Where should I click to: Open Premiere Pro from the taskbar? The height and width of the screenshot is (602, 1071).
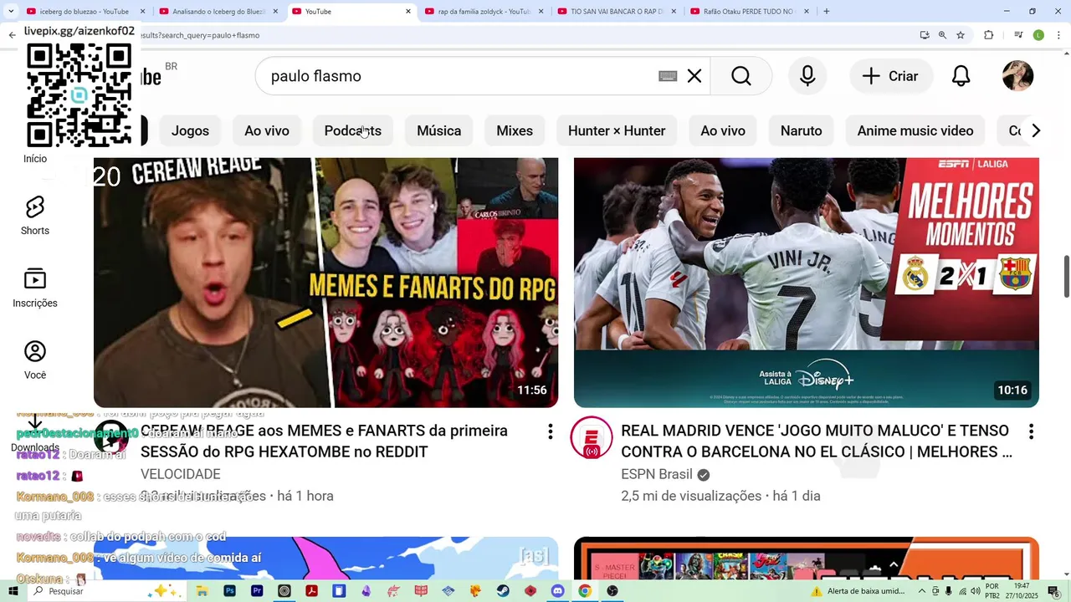click(x=257, y=591)
